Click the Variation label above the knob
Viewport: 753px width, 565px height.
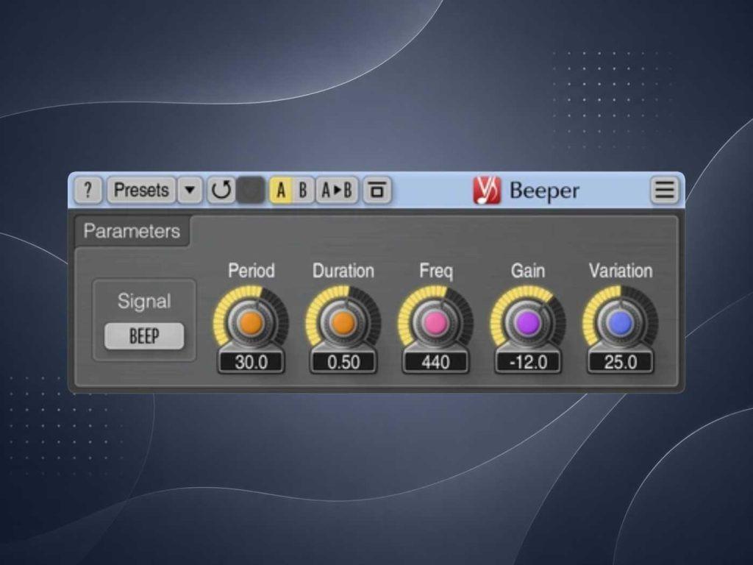pos(621,271)
